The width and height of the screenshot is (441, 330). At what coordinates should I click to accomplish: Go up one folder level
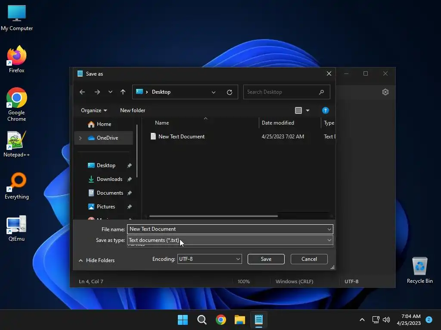[123, 92]
